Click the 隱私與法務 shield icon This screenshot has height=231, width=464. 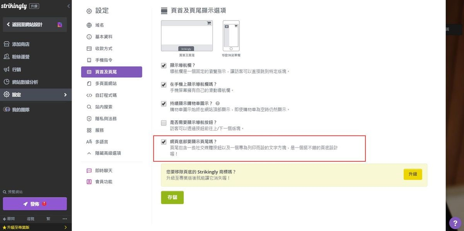click(89, 118)
